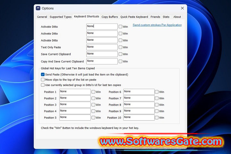Click the "Position 10" label
231x154 pixels.
114,118
